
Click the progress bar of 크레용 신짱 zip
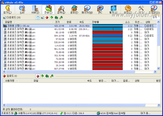point(108,26)
